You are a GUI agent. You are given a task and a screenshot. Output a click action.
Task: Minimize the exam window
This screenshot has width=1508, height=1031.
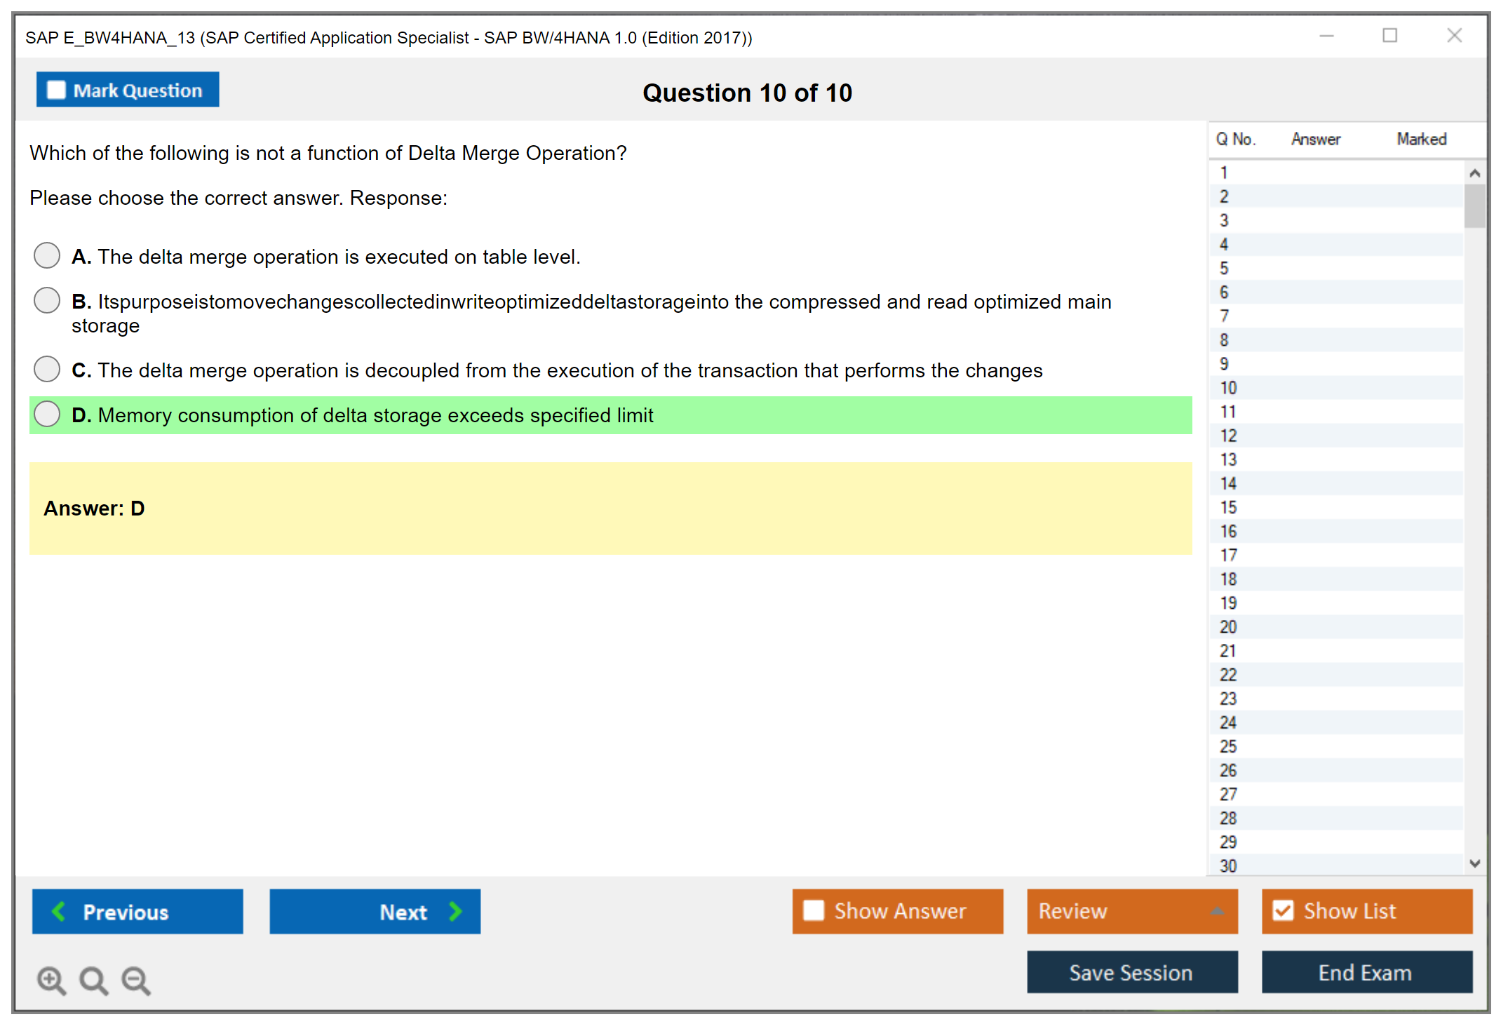click(x=1326, y=36)
